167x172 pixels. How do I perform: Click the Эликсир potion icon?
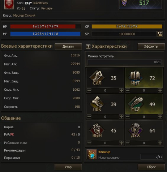[91, 154]
